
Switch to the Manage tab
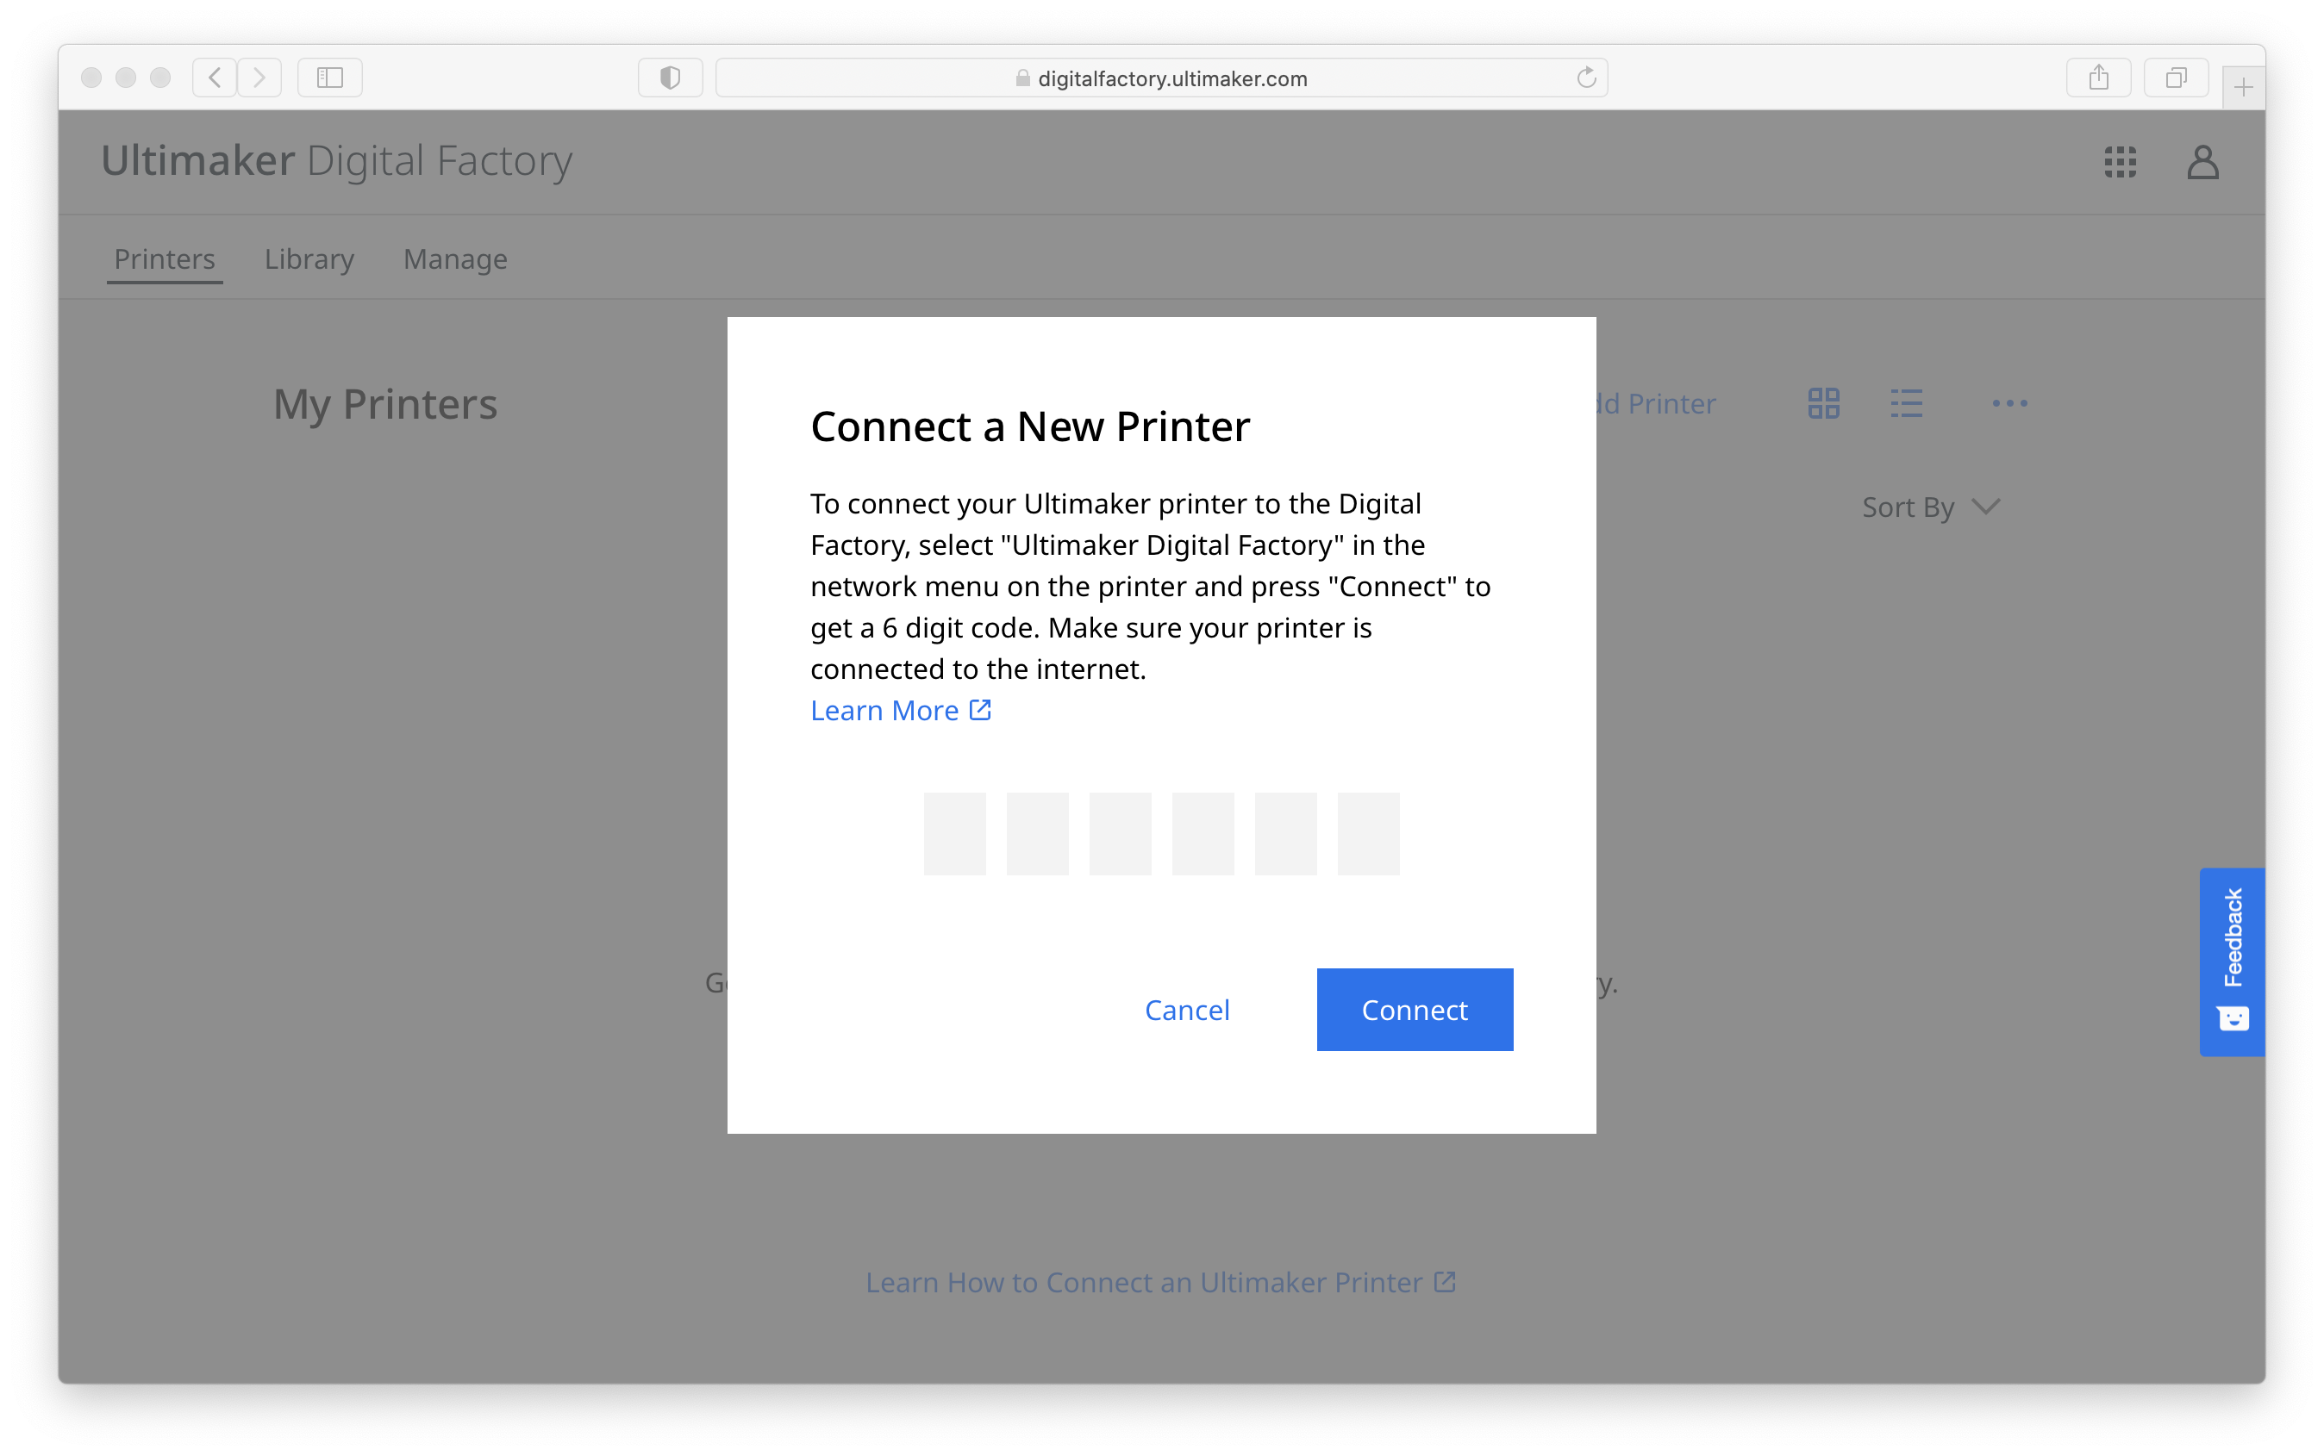click(x=453, y=259)
